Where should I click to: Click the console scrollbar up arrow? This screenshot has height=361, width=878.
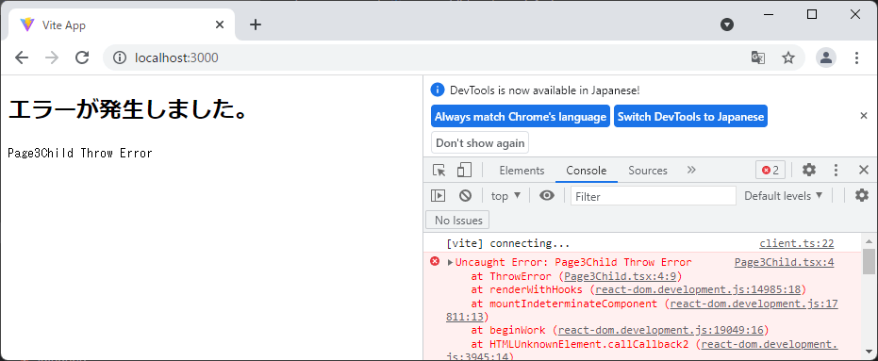click(869, 242)
